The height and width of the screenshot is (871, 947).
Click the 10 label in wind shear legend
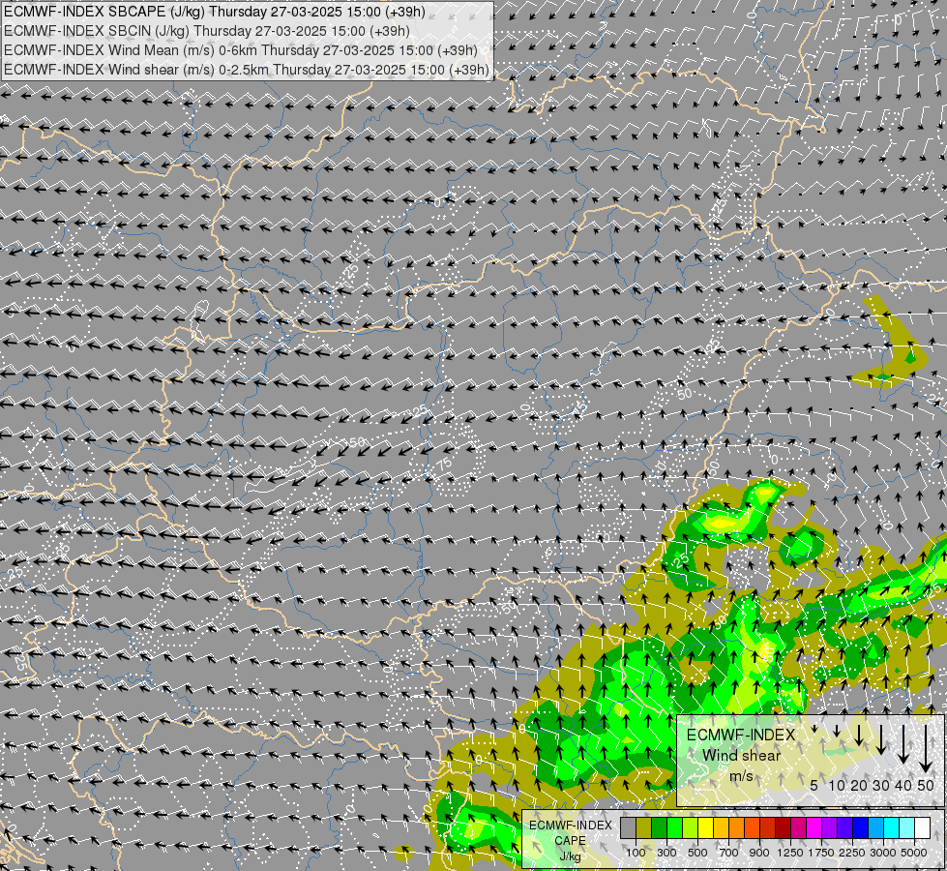coord(837,785)
